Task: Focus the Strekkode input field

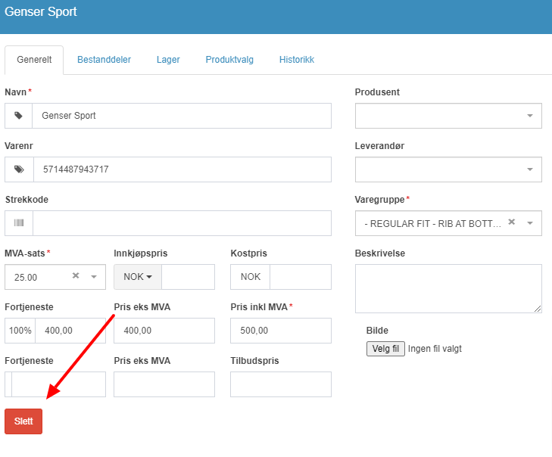Action: coord(182,223)
